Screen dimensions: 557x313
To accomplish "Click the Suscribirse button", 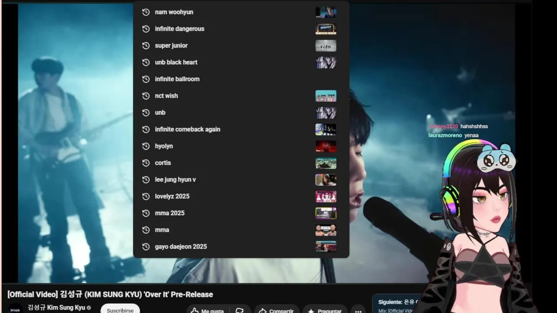I will [120, 309].
